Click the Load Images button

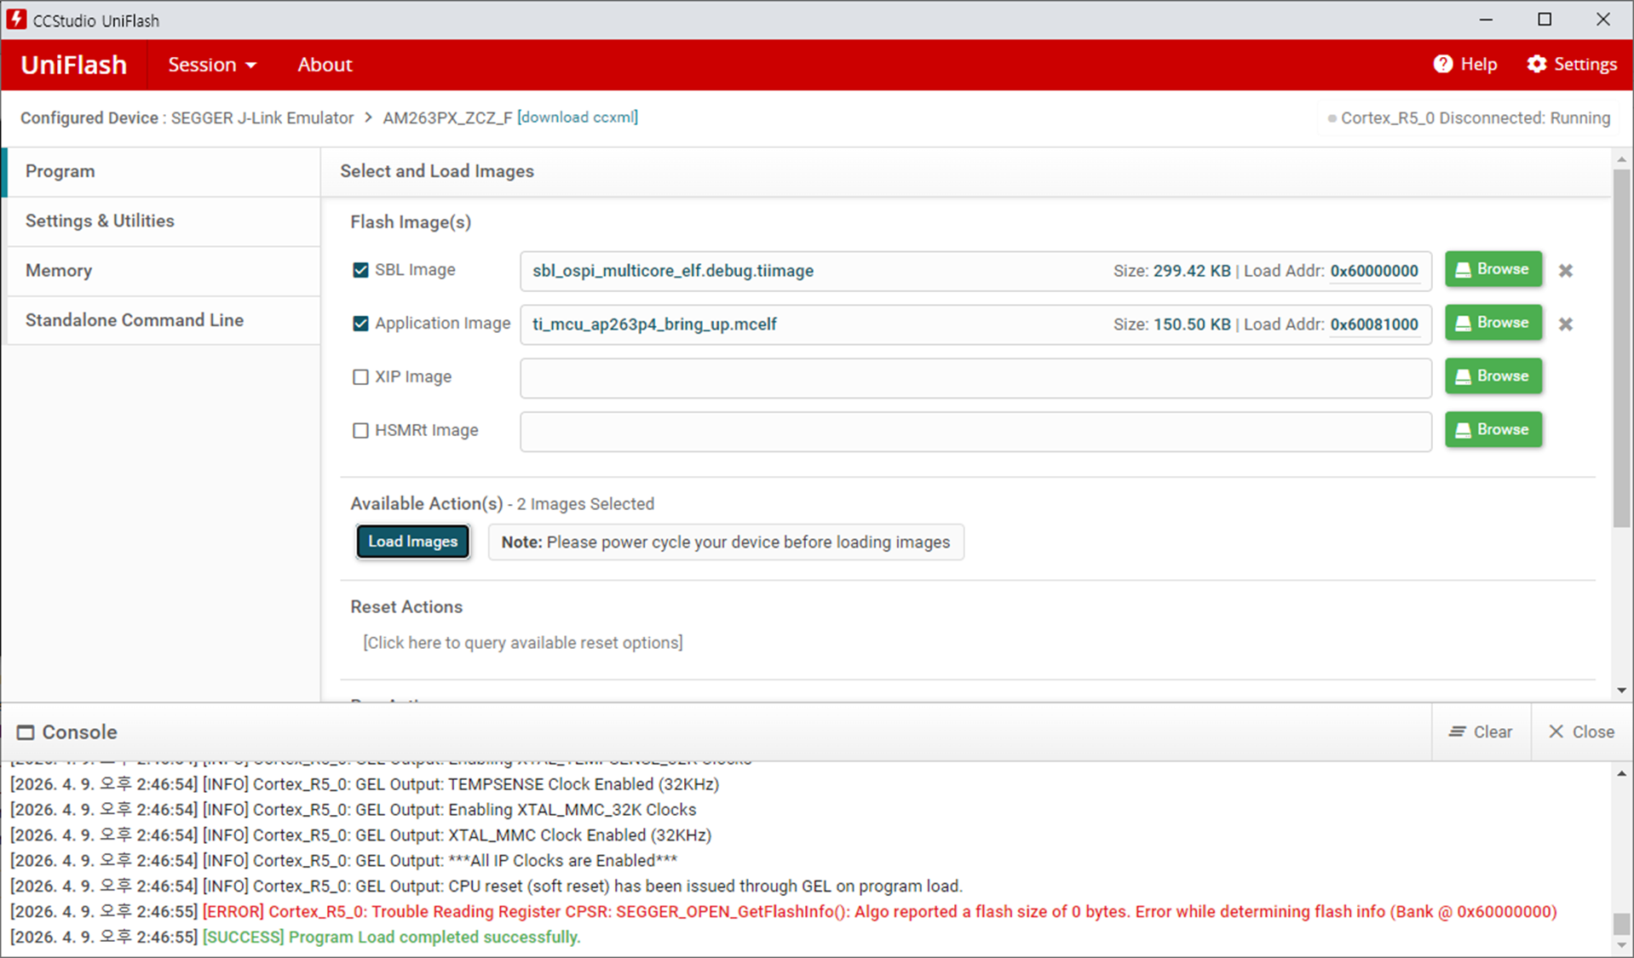pyautogui.click(x=412, y=542)
